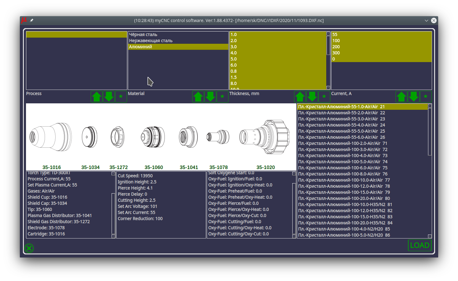
Task: Click the Current asterisk wildcard button
Action: [426, 97]
